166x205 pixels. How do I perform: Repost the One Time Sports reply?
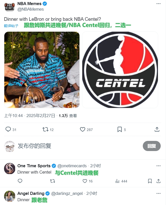click(x=52, y=181)
